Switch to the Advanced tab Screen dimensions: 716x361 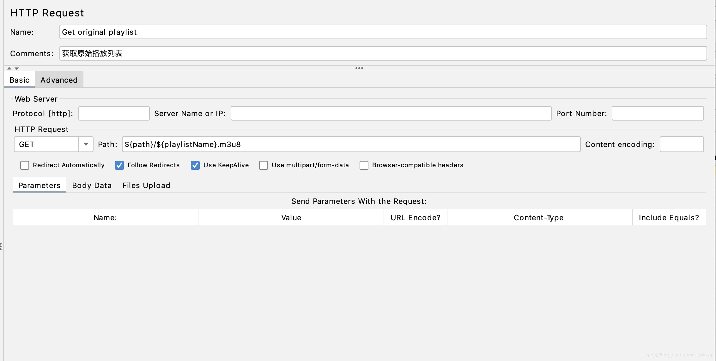point(59,80)
